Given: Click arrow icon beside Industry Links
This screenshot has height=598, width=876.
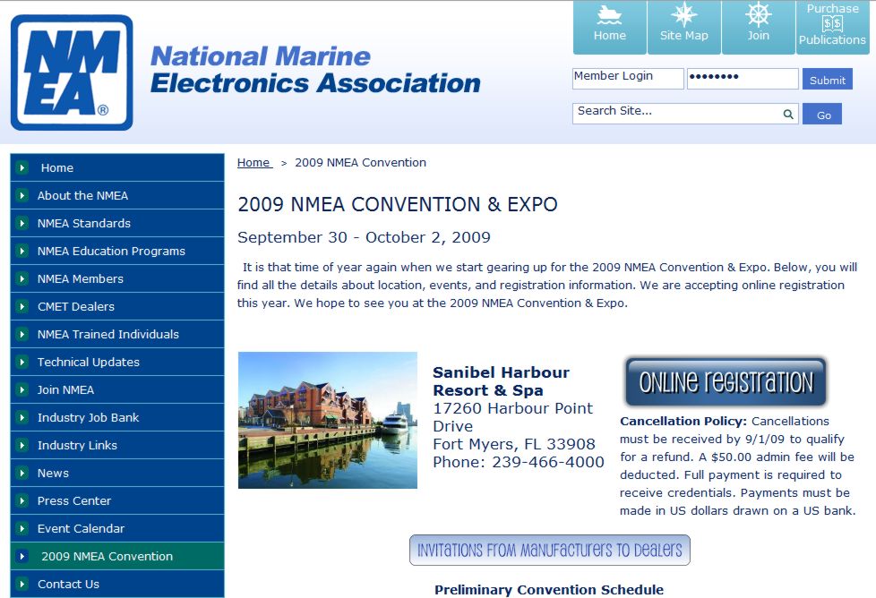Looking at the screenshot, I should pyautogui.click(x=22, y=445).
